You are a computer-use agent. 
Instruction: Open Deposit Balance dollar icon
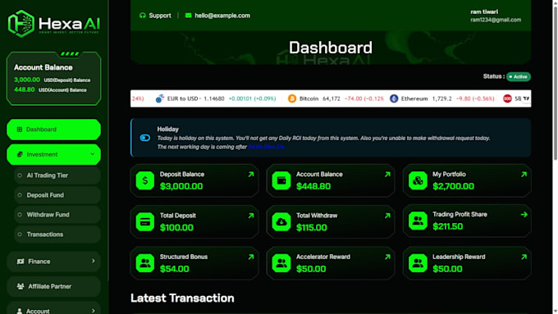tap(145, 180)
